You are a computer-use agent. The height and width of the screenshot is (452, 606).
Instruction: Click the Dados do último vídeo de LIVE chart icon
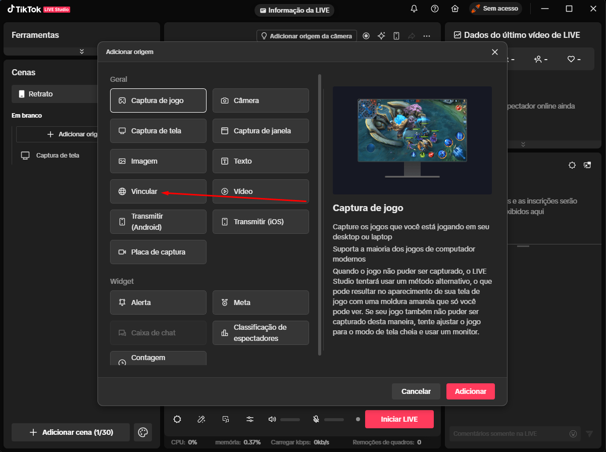click(458, 35)
